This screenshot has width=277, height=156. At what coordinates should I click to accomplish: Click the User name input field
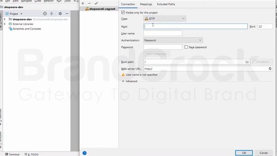[163, 33]
